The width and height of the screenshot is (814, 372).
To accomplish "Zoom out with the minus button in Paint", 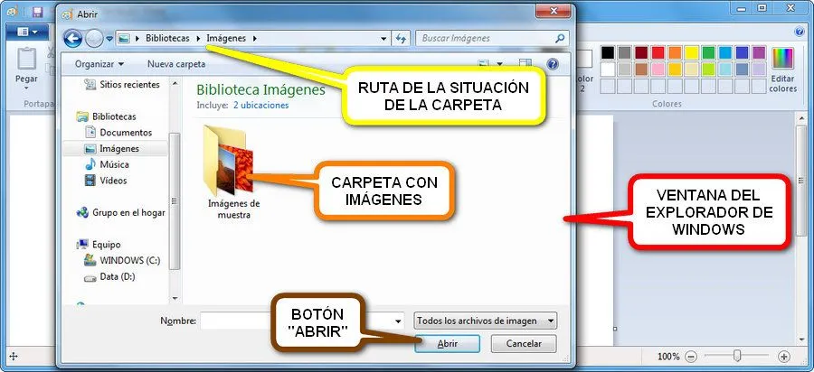I will [691, 357].
